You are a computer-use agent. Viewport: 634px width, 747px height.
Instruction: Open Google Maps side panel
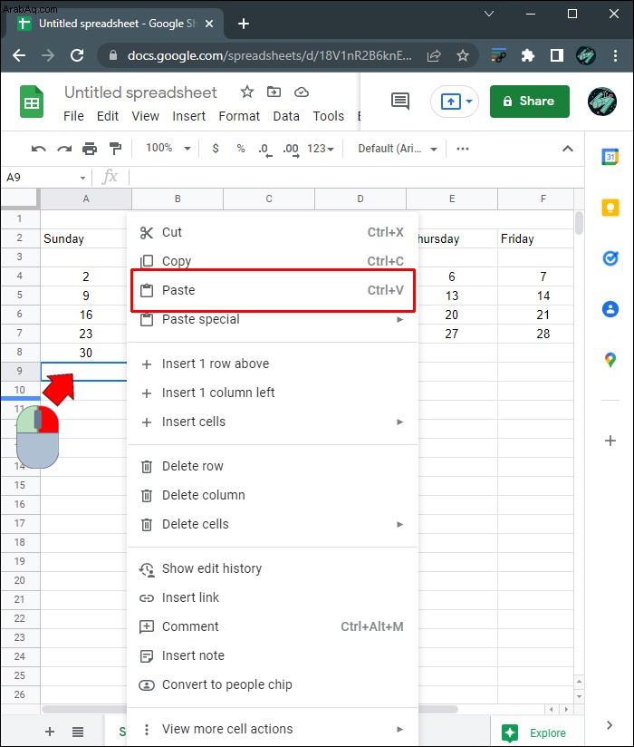coord(610,360)
